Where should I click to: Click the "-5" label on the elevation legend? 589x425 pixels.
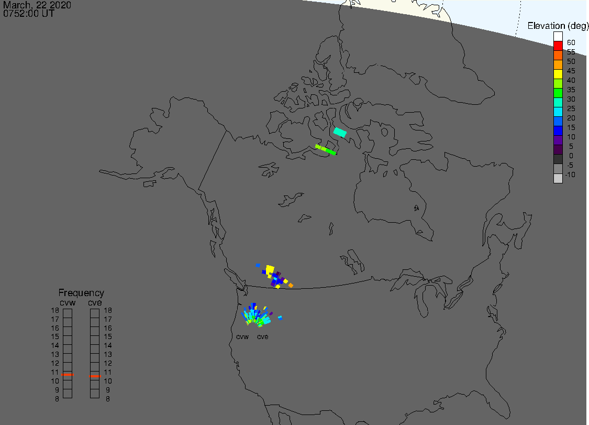coord(570,165)
